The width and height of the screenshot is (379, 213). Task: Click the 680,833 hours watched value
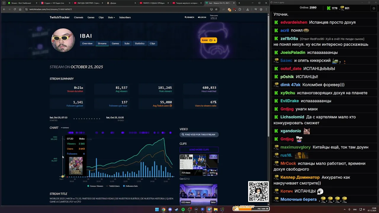click(209, 88)
